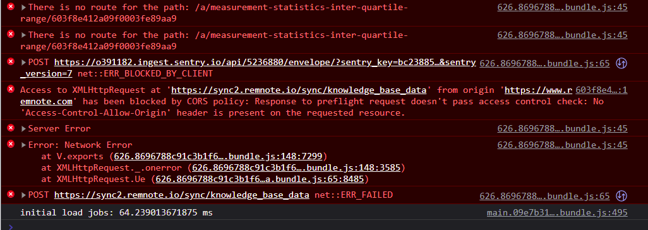648x230 pixels.
Task: Click the error icon beside Error: Network Error
Action: pos(11,145)
